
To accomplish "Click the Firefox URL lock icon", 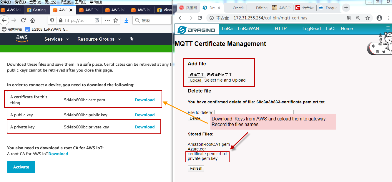I will (61, 20).
